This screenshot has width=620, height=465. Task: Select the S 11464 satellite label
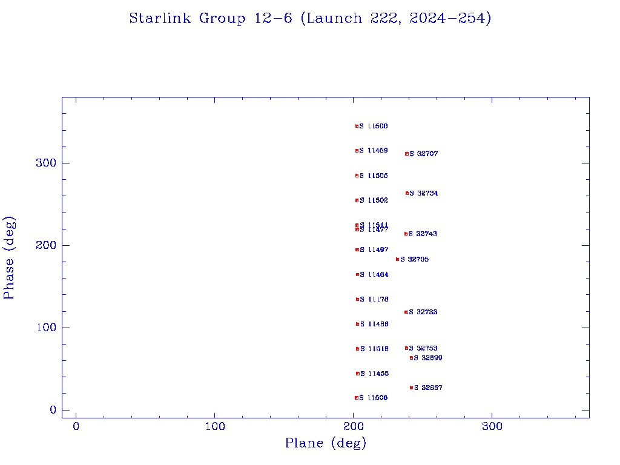click(374, 274)
